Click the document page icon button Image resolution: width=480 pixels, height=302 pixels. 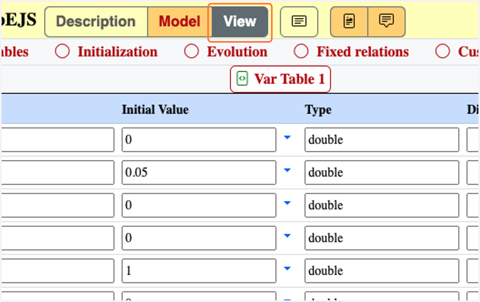pyautogui.click(x=349, y=22)
